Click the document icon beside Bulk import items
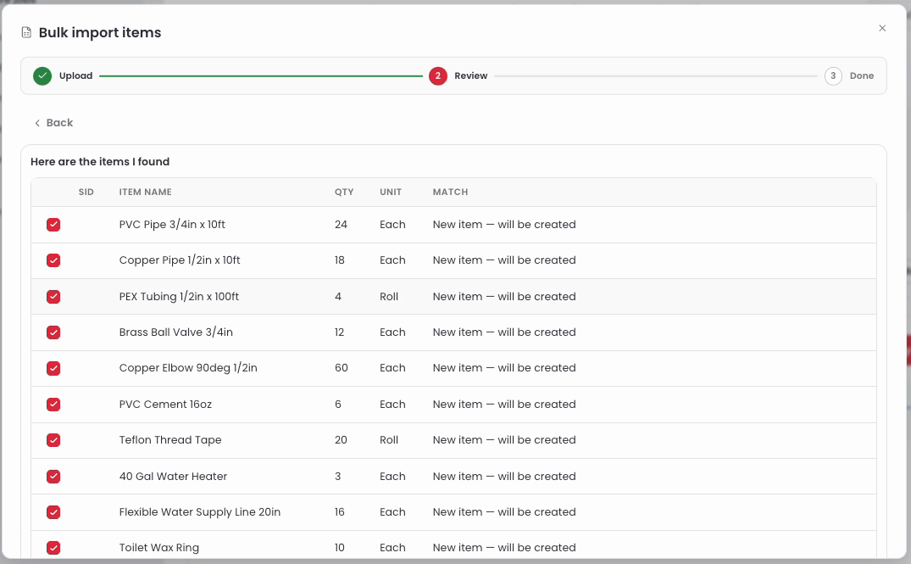The image size is (911, 564). (x=26, y=32)
